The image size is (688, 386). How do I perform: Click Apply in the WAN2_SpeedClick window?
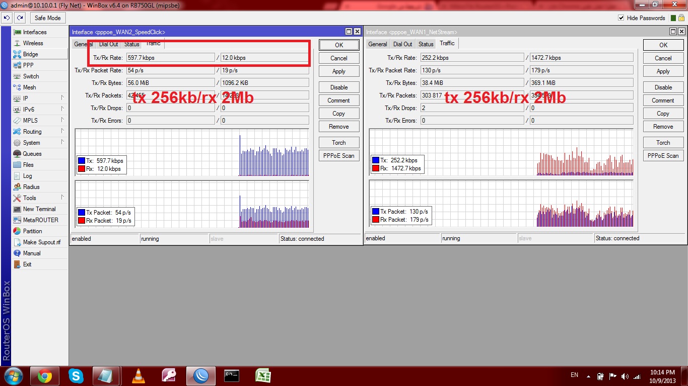click(x=339, y=71)
